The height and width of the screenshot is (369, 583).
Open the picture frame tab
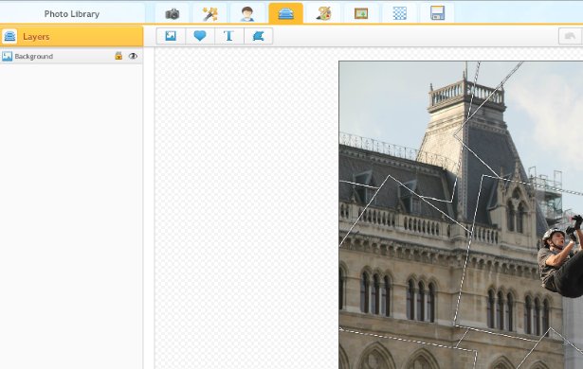(361, 14)
